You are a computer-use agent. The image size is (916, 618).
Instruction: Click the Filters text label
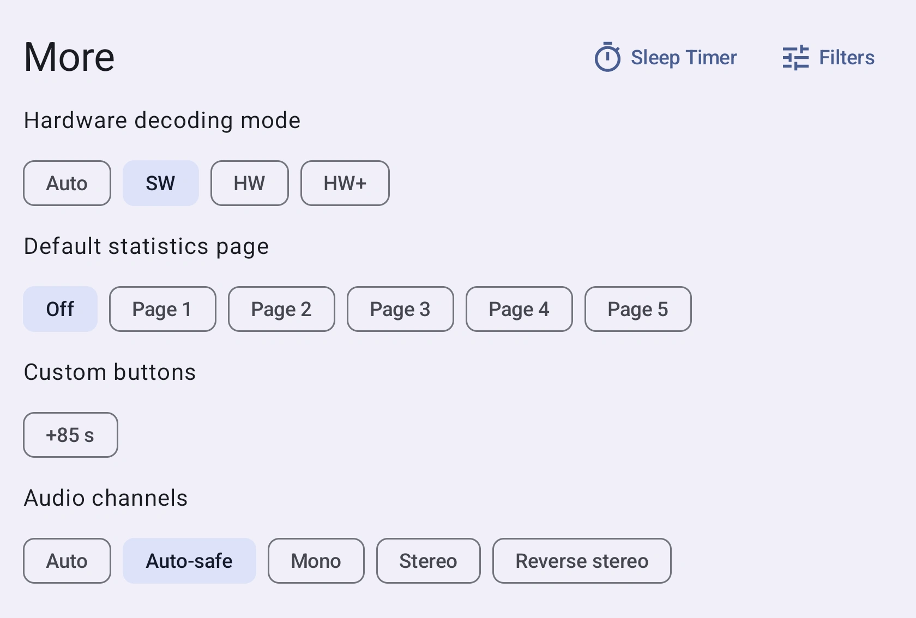(847, 58)
